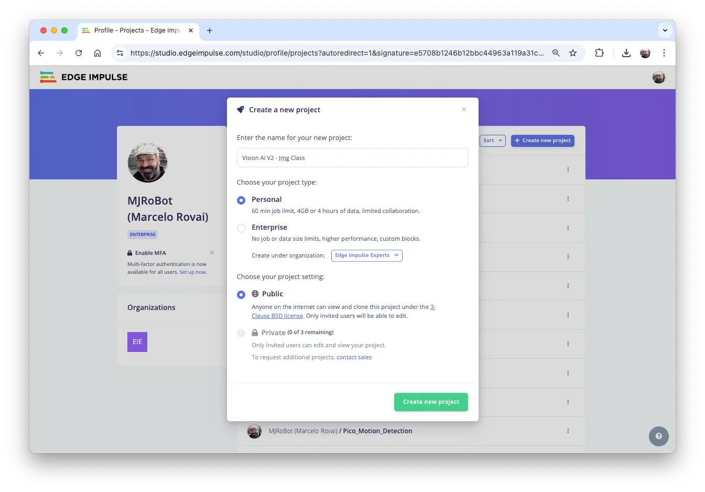This screenshot has width=705, height=492.
Task: Dismiss the Enable MFA notice
Action: (x=212, y=253)
